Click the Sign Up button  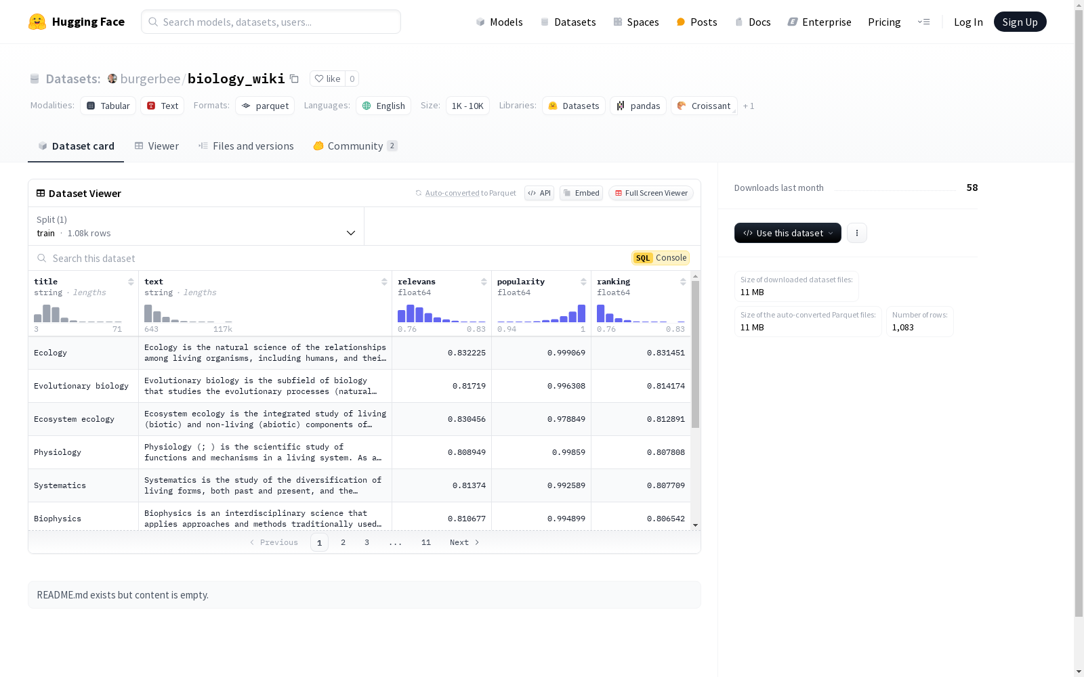pos(1020,22)
